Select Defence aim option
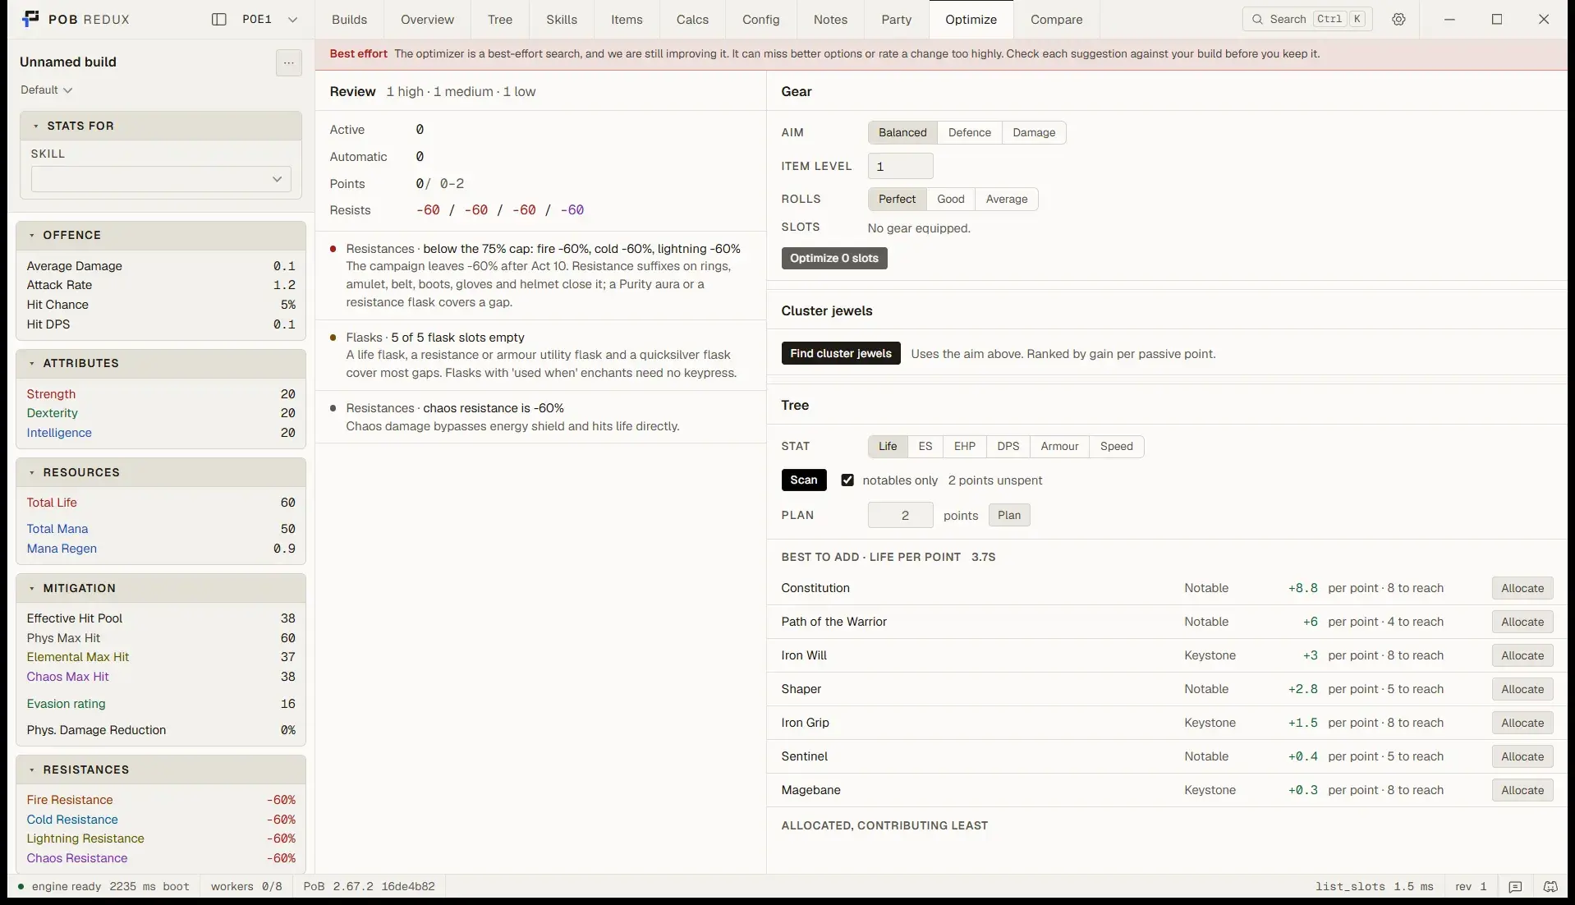 (x=969, y=132)
